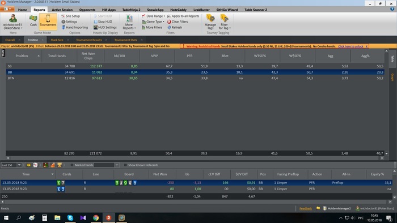Click the playing cards replayer icon
The image size is (397, 223).
35,165
